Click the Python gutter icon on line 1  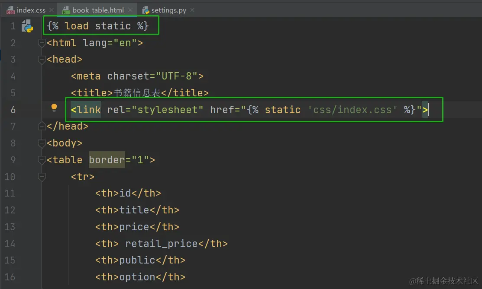[27, 26]
